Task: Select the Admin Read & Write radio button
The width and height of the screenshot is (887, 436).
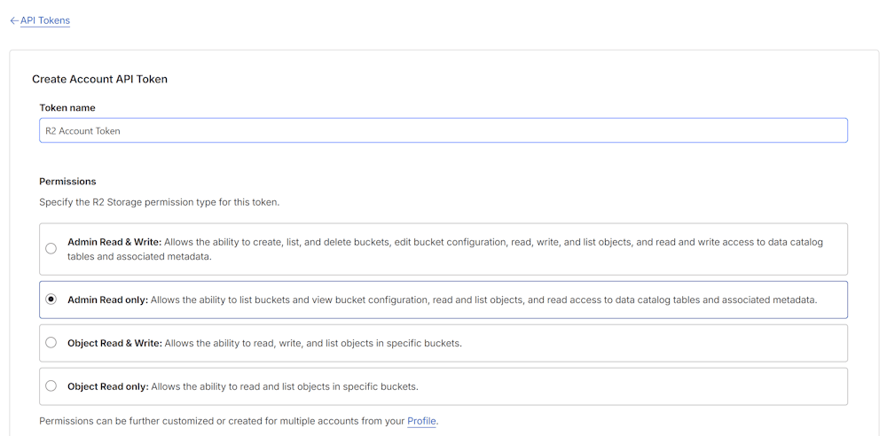Action: coord(51,249)
